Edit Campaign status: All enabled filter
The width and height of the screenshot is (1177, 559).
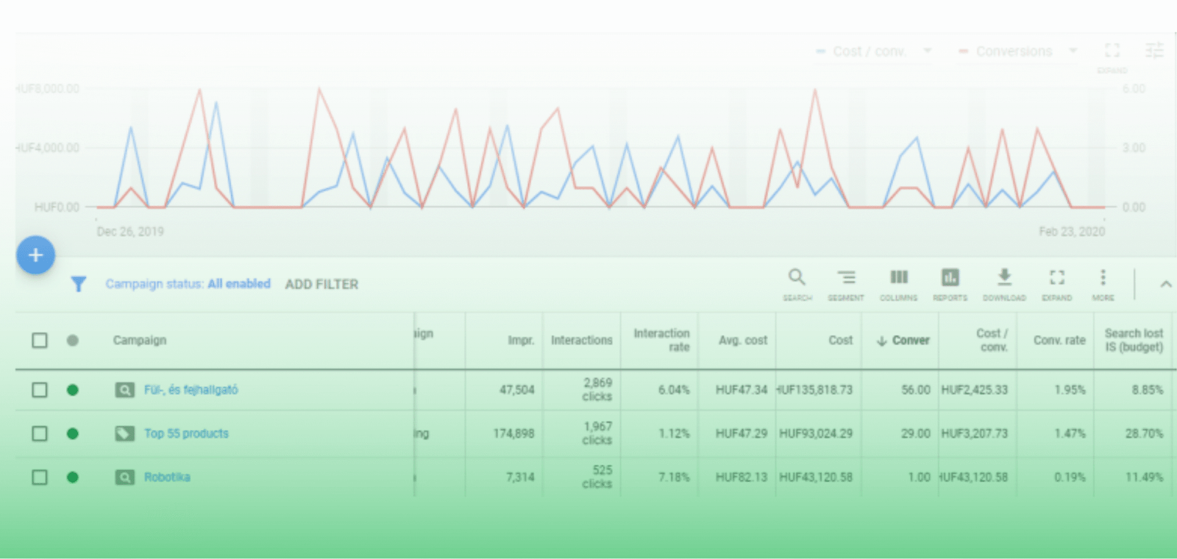188,284
